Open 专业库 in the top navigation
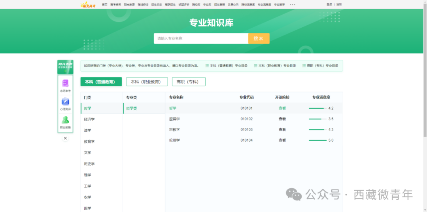This screenshot has width=427, height=212. (207, 5)
